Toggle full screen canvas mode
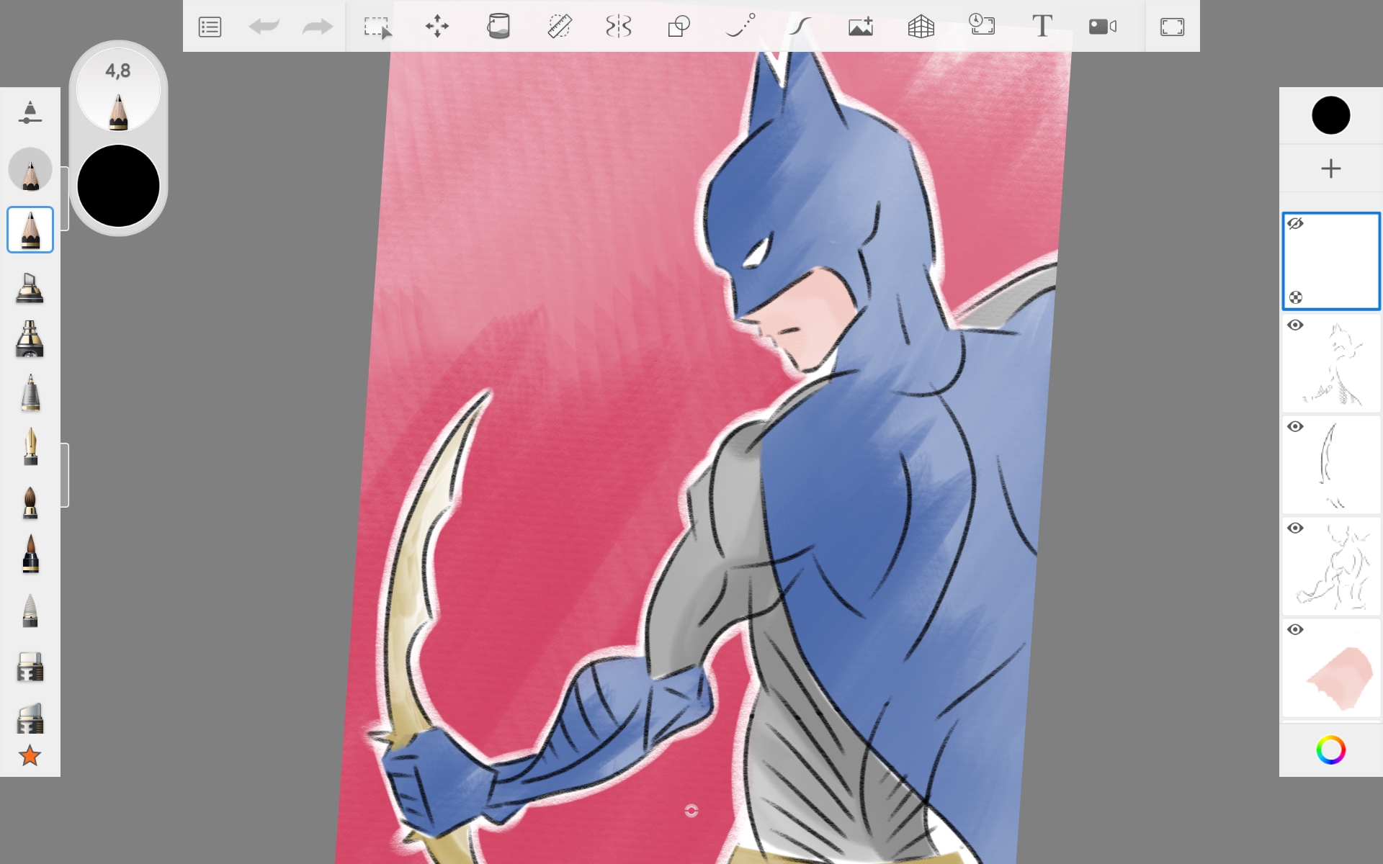Image resolution: width=1383 pixels, height=864 pixels. (1172, 27)
